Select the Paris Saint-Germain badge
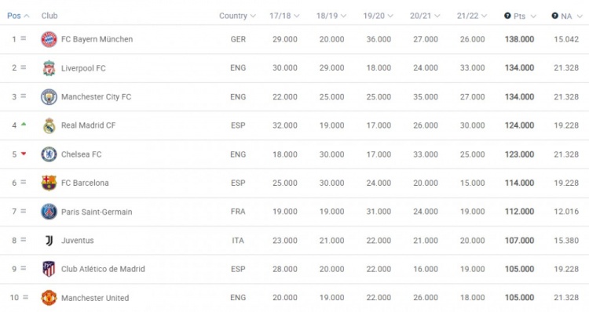The image size is (589, 312). 49,212
